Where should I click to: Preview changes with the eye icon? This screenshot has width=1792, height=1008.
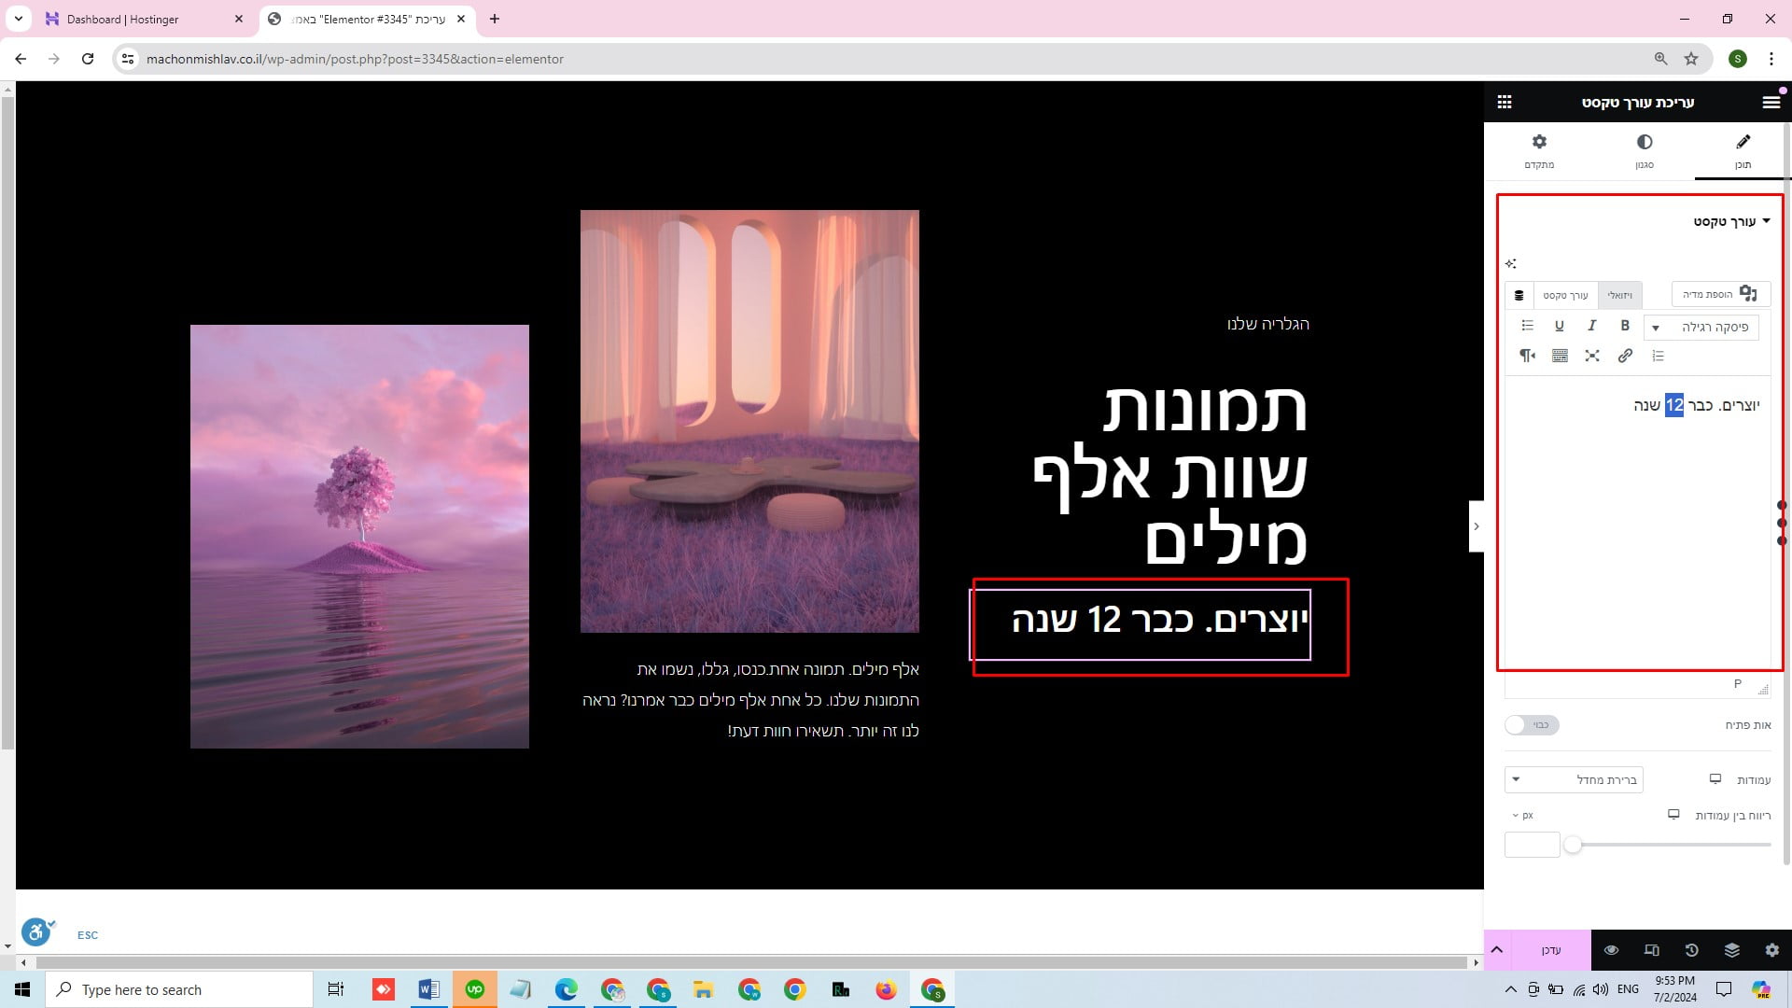point(1611,950)
